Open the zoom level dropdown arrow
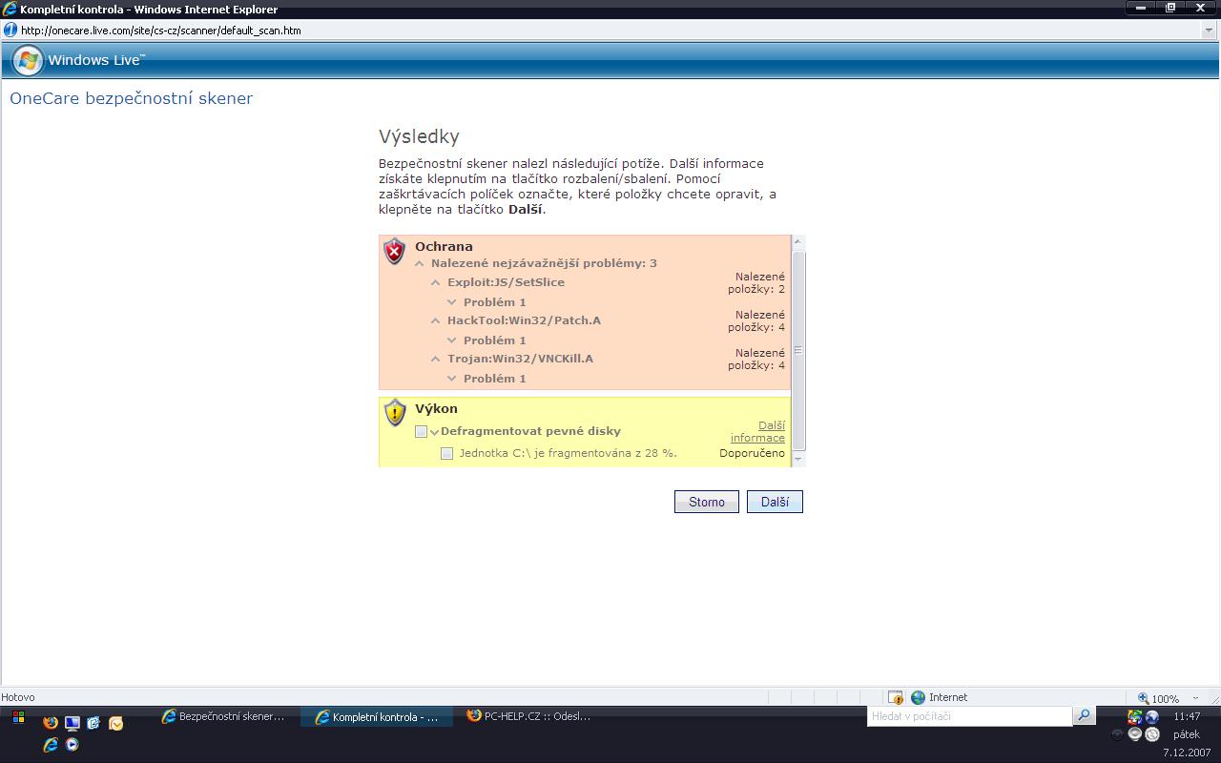The image size is (1221, 763). [x=1195, y=698]
